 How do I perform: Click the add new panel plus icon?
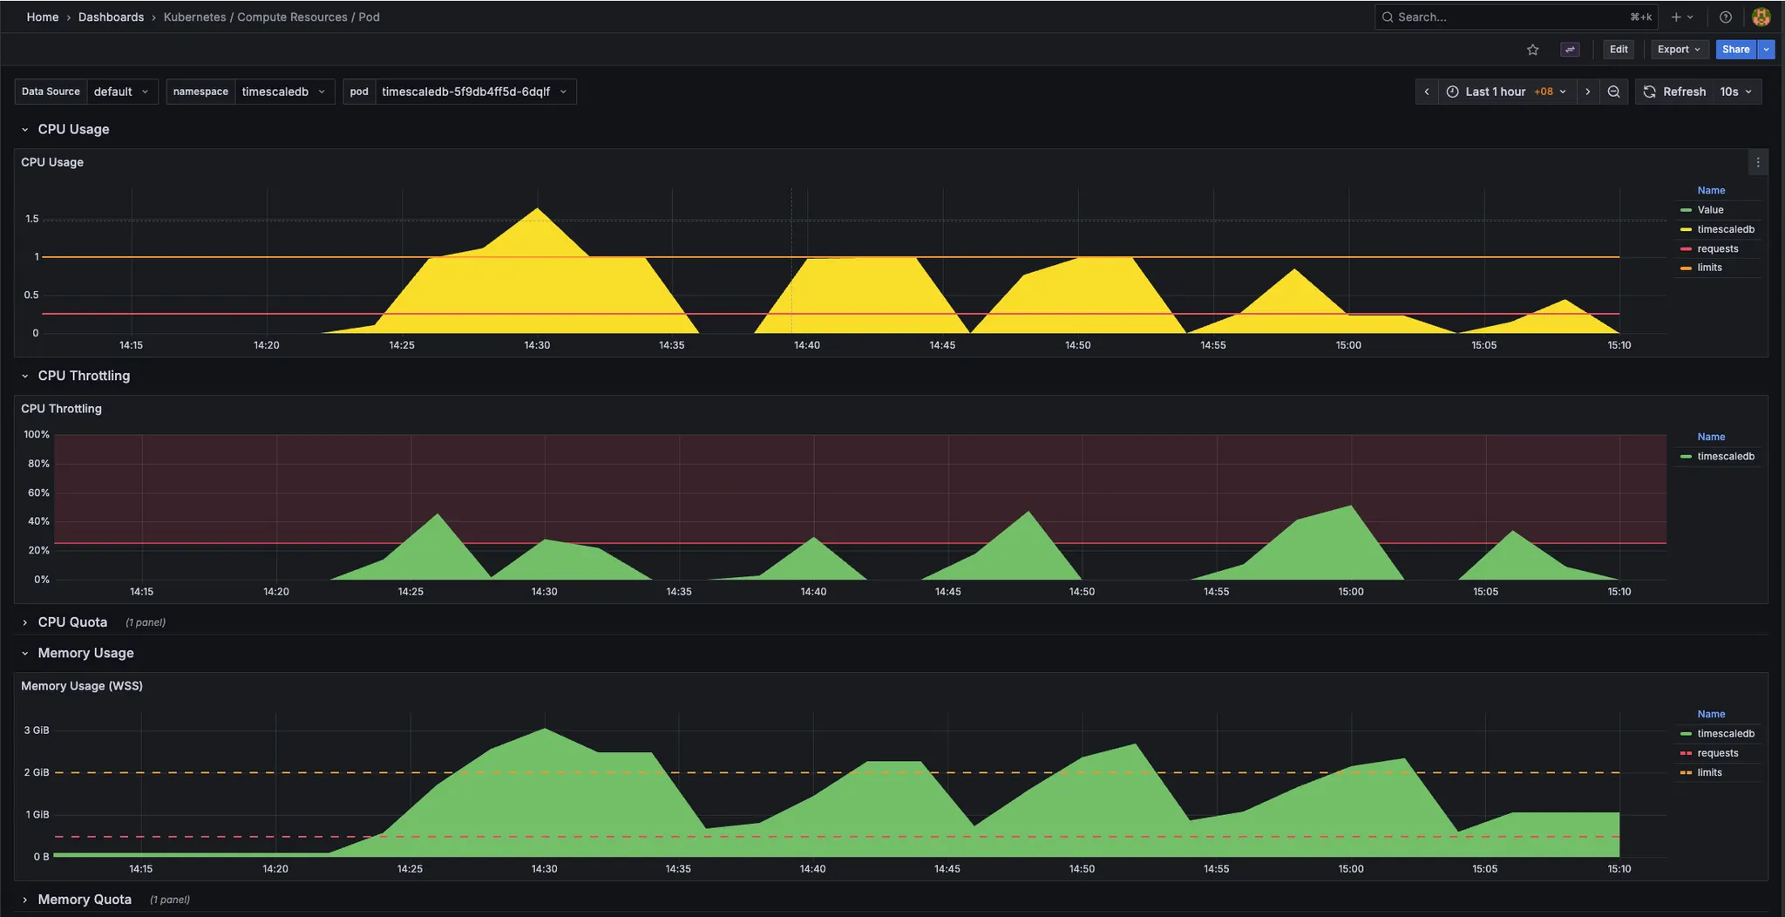(1677, 17)
